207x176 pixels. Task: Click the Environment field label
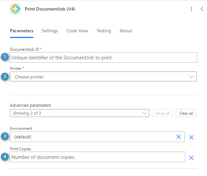tap(21, 129)
